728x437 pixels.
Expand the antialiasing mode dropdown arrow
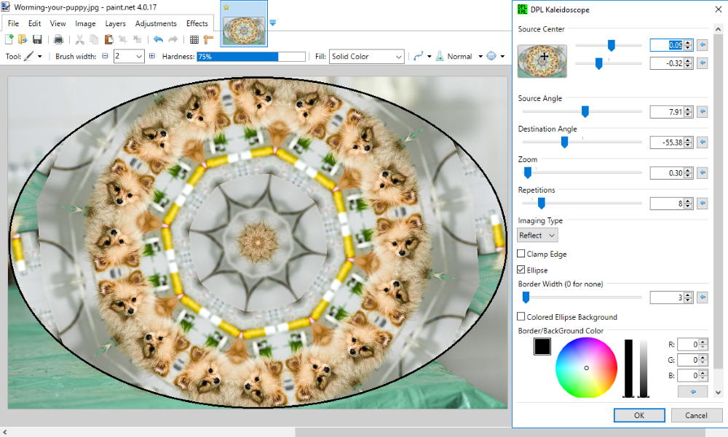pos(429,56)
